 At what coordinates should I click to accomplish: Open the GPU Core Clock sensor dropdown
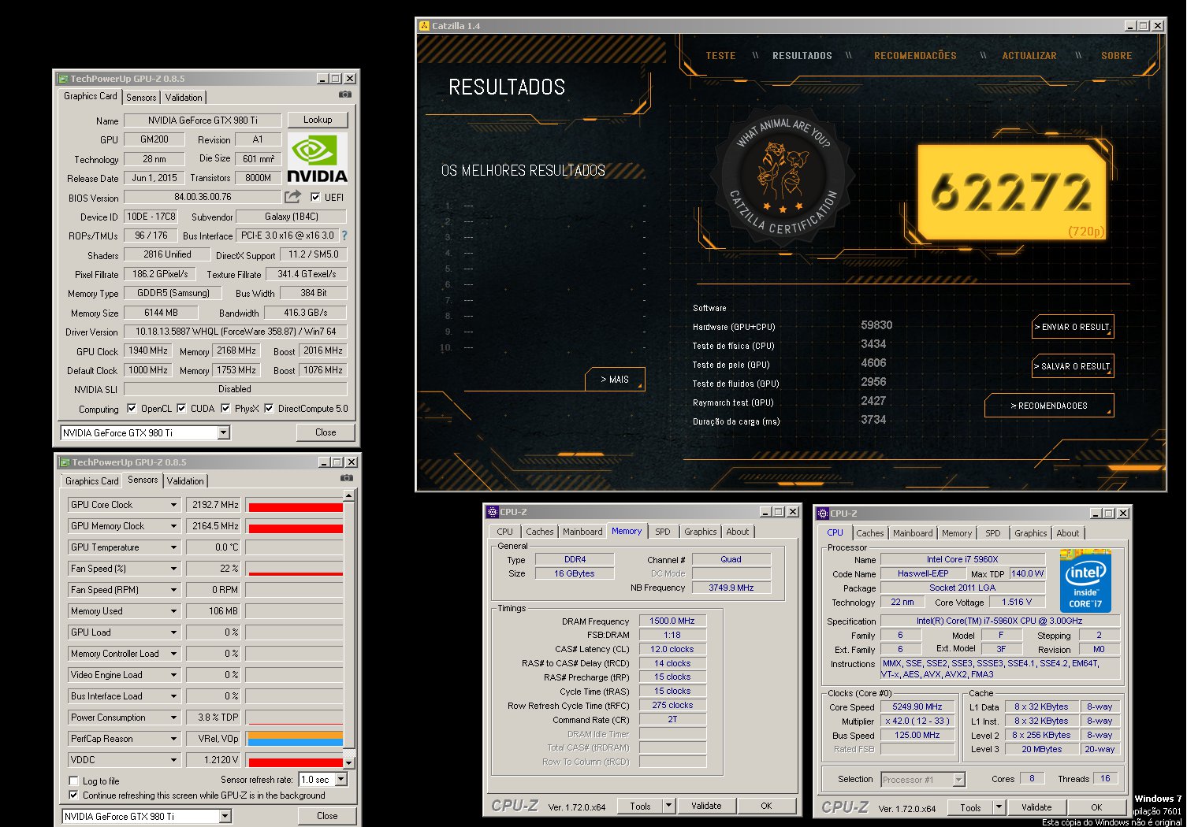[x=173, y=505]
